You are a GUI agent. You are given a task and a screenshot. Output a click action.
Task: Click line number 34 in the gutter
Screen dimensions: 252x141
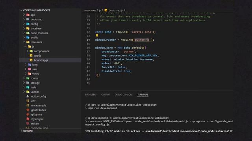pos(88,40)
